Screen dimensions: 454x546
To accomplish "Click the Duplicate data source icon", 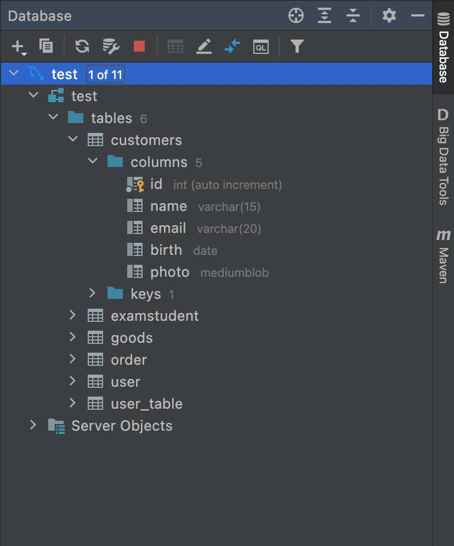I will (x=46, y=46).
